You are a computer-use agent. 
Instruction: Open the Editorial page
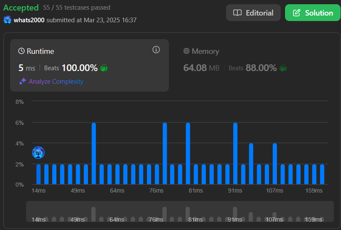click(253, 13)
